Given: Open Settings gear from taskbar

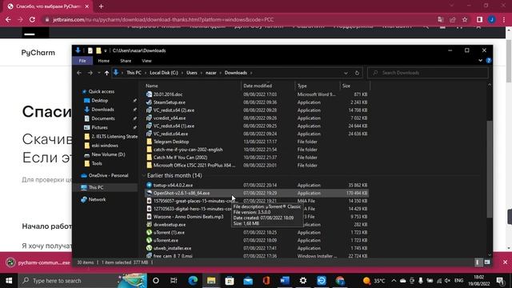Looking at the screenshot, I should tap(303, 281).
